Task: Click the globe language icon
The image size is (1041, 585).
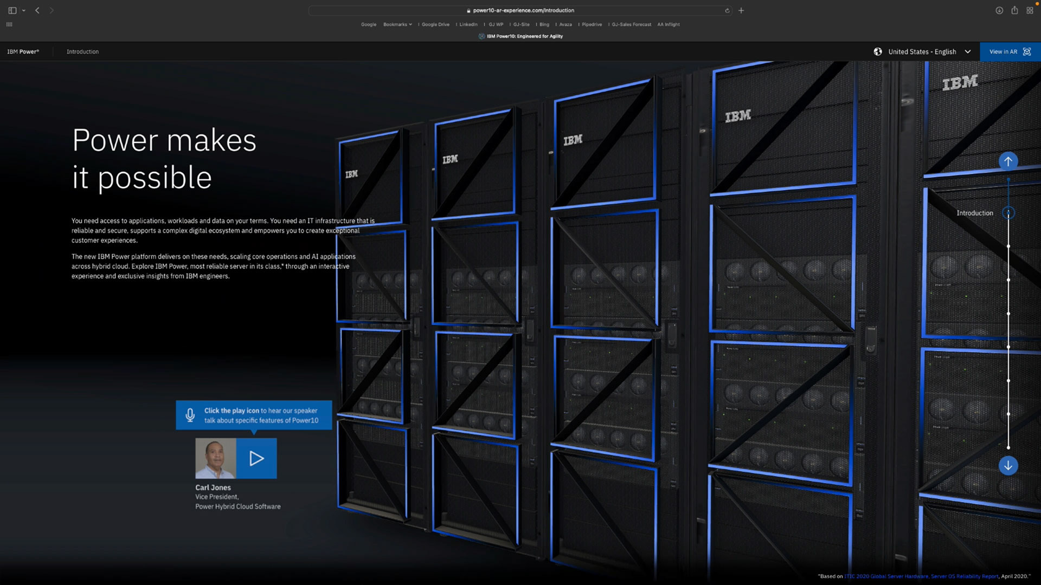Action: pos(878,51)
